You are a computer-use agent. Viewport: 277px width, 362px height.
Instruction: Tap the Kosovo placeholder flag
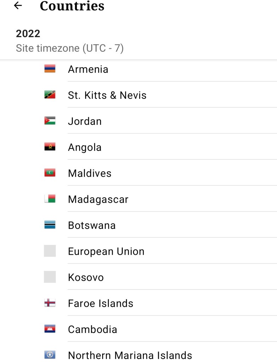[50, 277]
